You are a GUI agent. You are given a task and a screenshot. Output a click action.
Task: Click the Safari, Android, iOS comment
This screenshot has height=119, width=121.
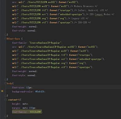(91, 10)
